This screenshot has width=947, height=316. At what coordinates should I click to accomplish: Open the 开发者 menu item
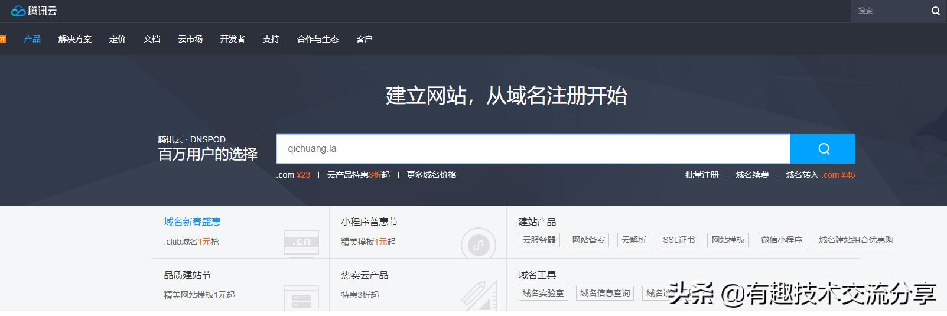[233, 39]
